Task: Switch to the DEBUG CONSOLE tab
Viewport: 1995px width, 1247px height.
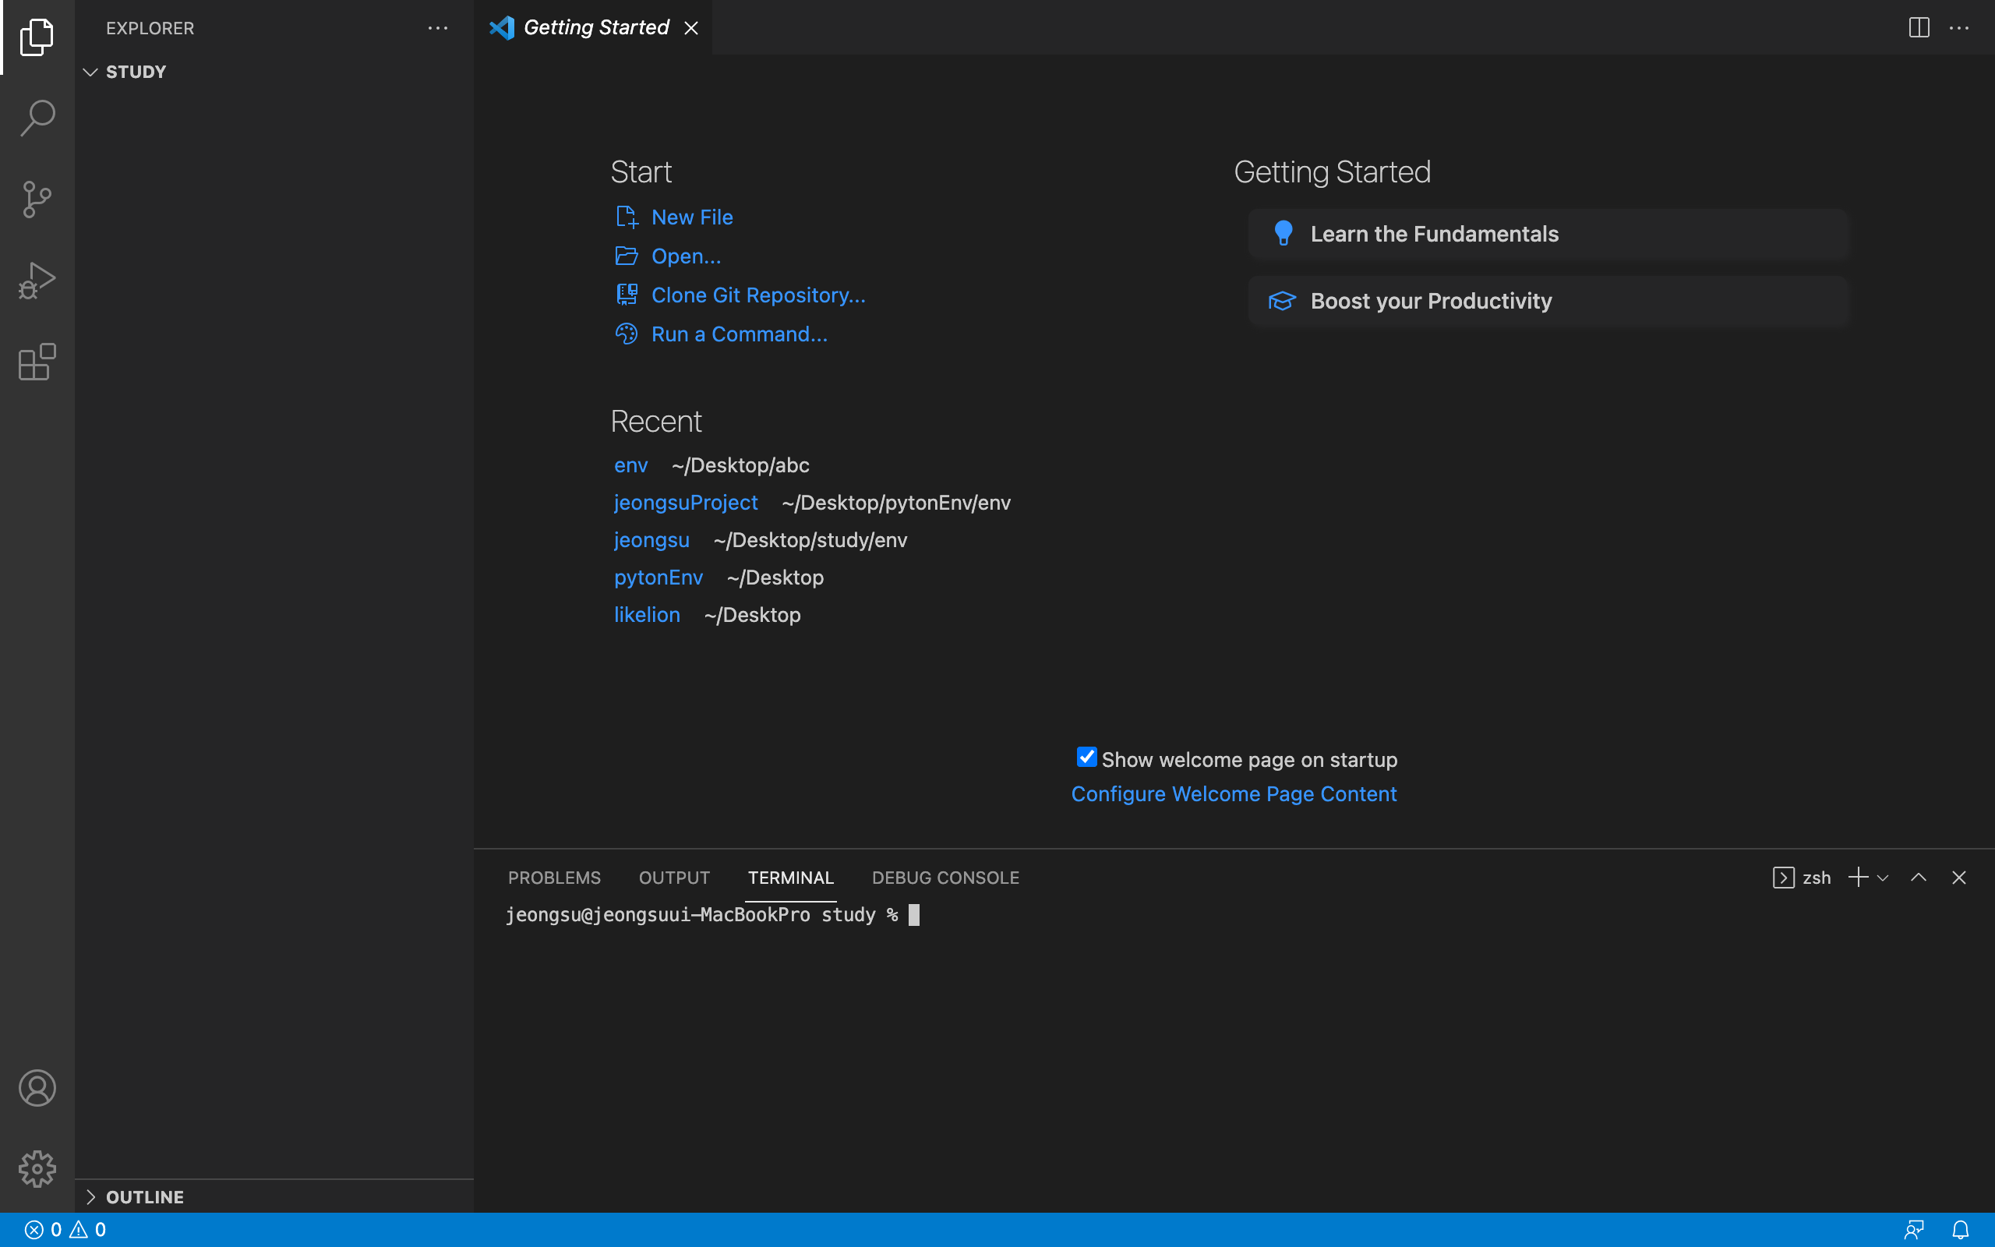Action: [945, 878]
